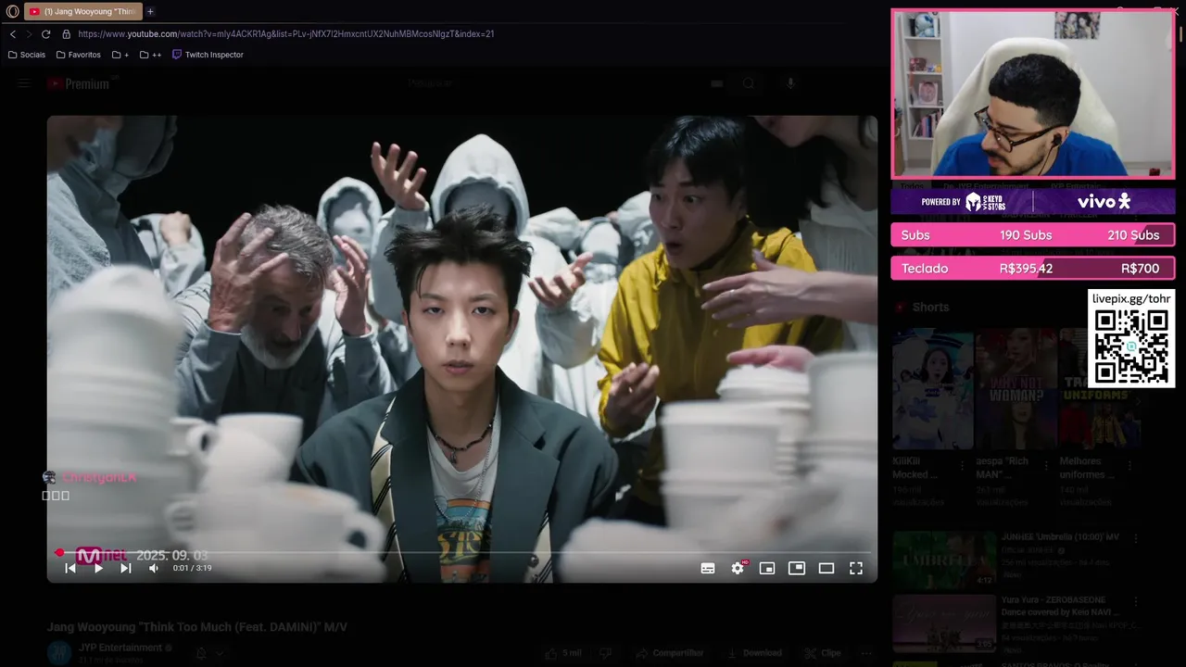The image size is (1186, 667).
Task: Go to YouTube Premium home logo
Action: pos(79,83)
